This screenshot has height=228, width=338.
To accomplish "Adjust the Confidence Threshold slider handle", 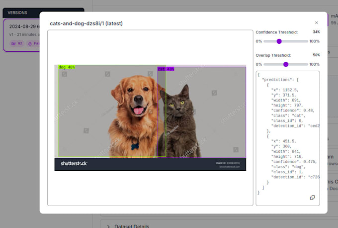I will (x=279, y=41).
